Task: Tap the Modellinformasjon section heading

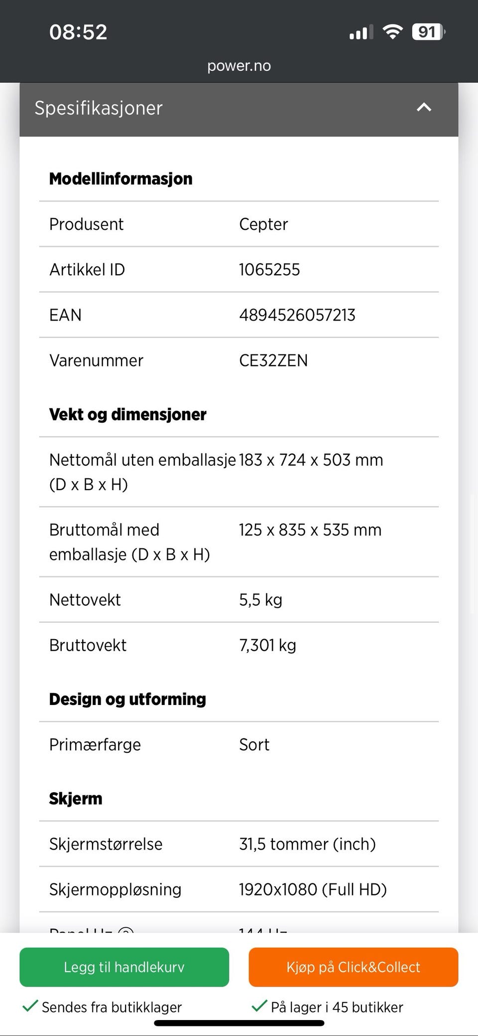Action: tap(120, 178)
